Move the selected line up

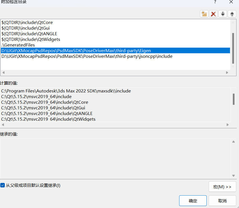click(232, 14)
